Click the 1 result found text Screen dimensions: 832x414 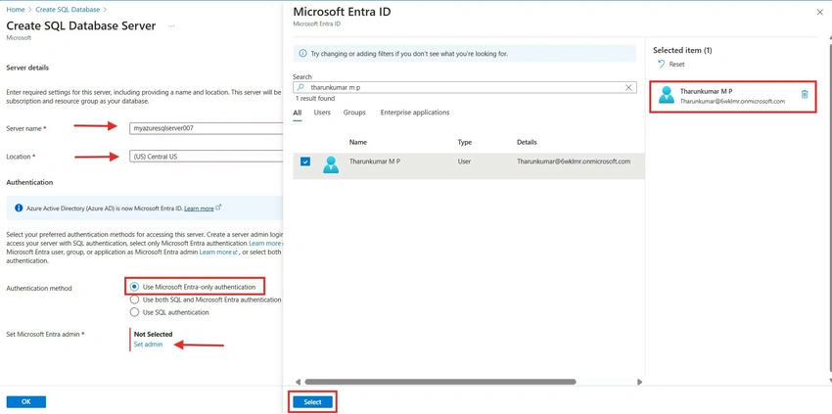[315, 99]
